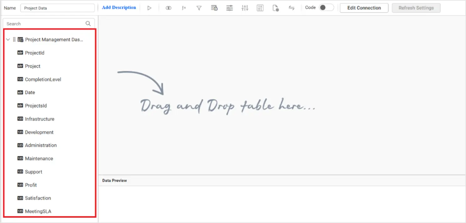This screenshot has height=223, width=466.
Task: Open the data restriction lock icon
Action: pos(214,8)
